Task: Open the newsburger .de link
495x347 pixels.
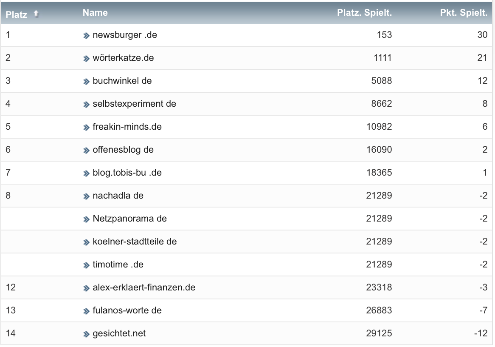Action: [x=125, y=35]
